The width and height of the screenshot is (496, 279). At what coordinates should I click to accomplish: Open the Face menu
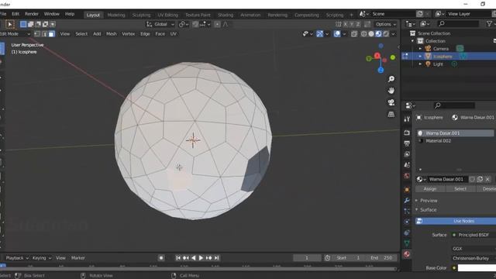tap(160, 34)
